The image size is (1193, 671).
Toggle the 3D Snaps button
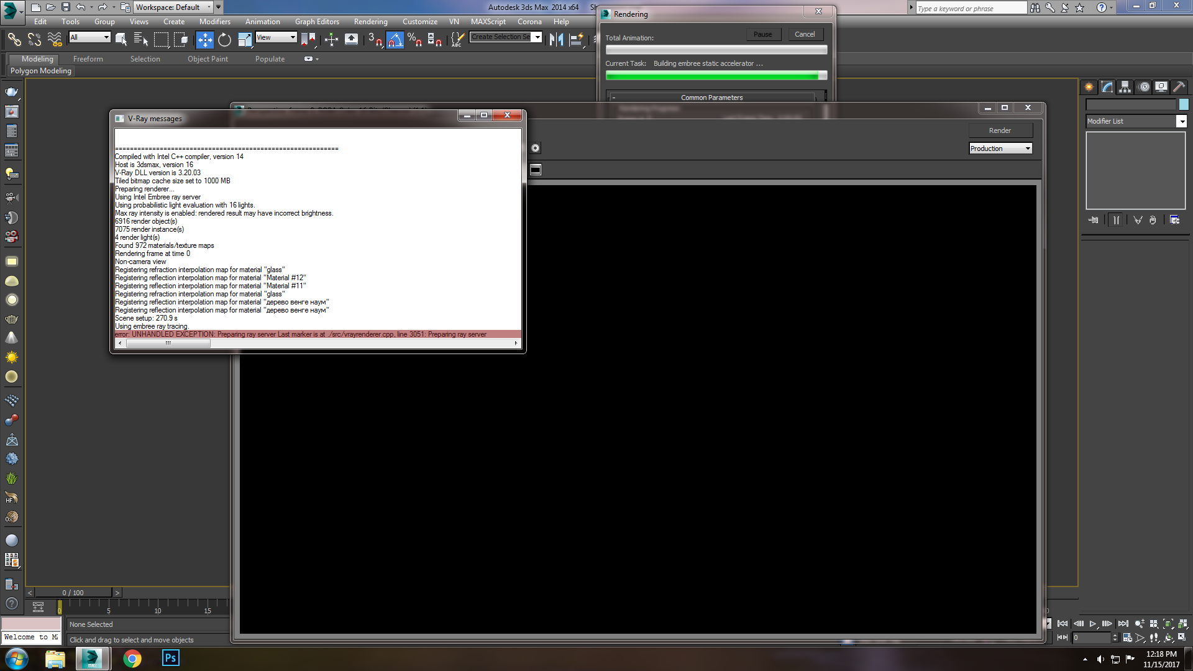pyautogui.click(x=375, y=40)
